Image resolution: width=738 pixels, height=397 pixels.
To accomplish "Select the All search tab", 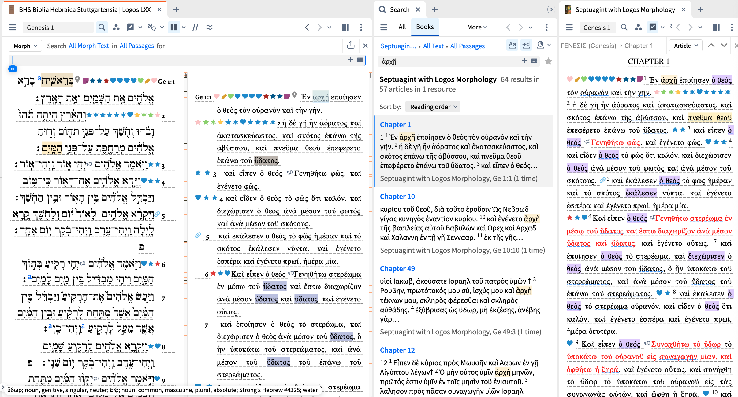I will pos(402,27).
